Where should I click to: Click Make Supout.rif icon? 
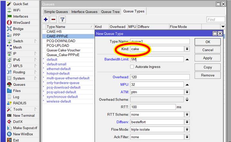(x=9, y=128)
